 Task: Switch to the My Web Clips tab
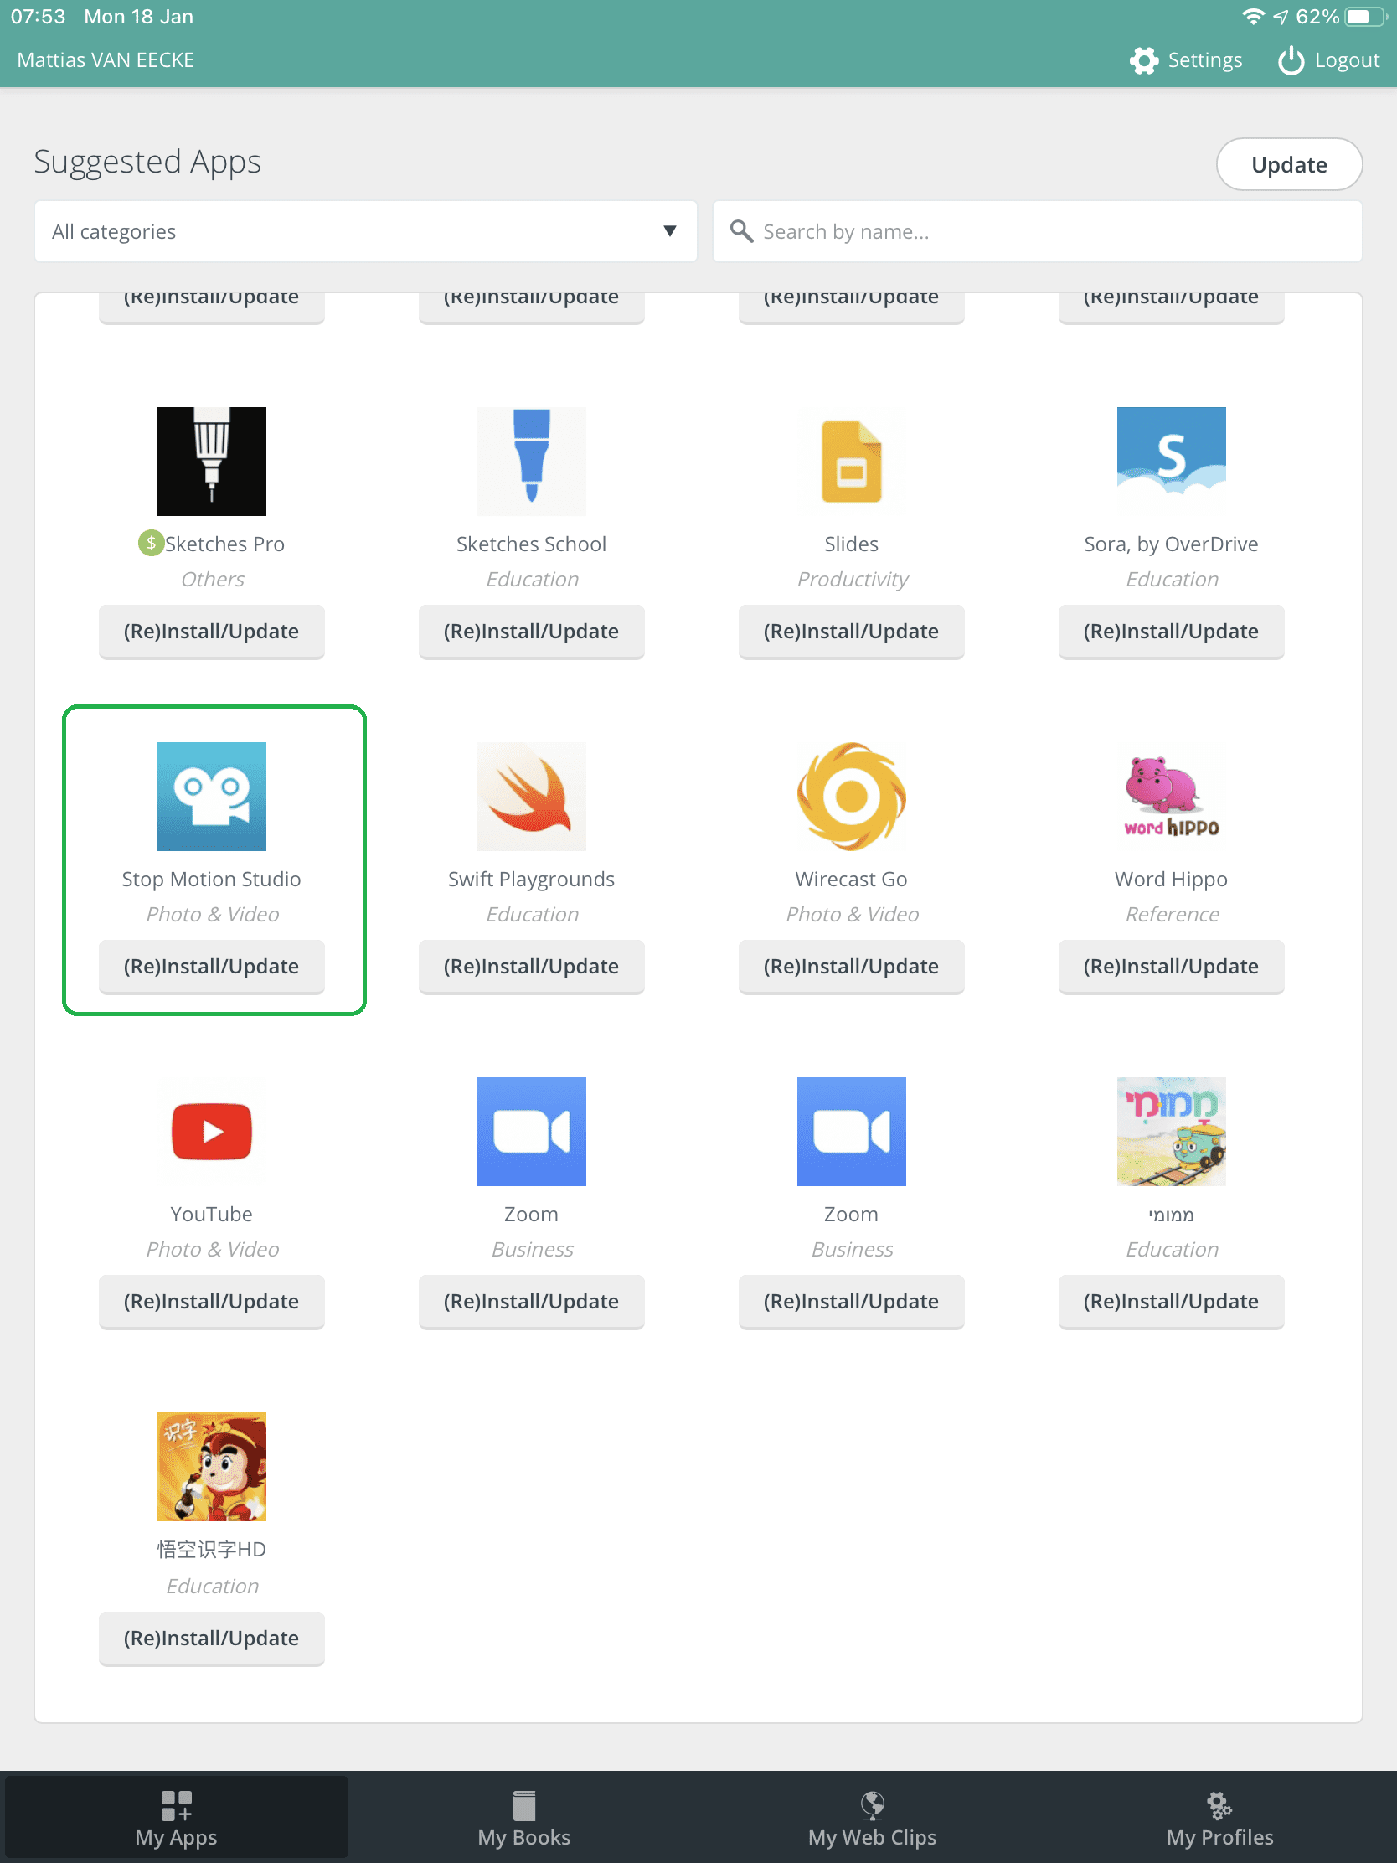872,1817
